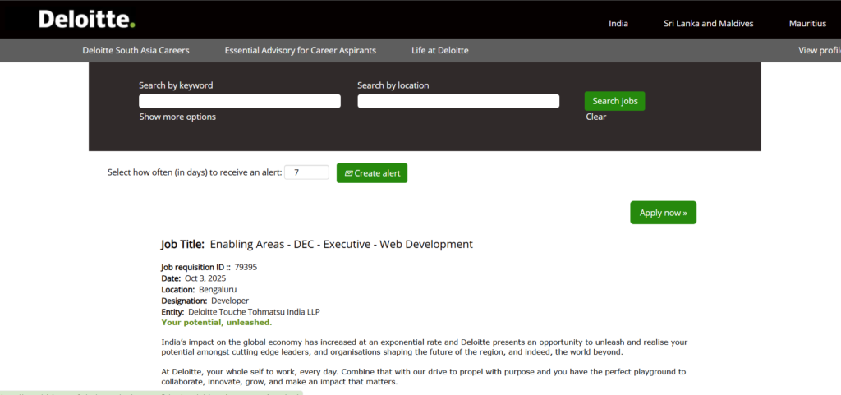Click the Web Development job title heading
841x395 pixels.
click(x=341, y=244)
